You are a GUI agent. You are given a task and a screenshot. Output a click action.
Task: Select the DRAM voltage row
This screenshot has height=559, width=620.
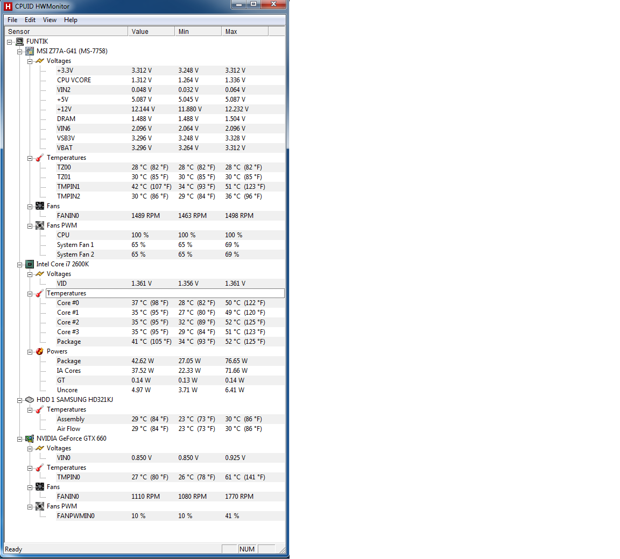click(170, 119)
